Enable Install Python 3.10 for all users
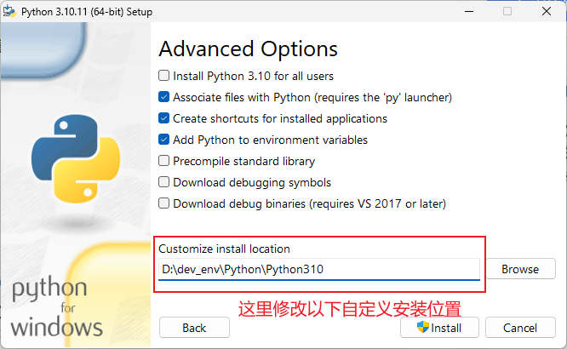Image resolution: width=567 pixels, height=349 pixels. pos(164,76)
